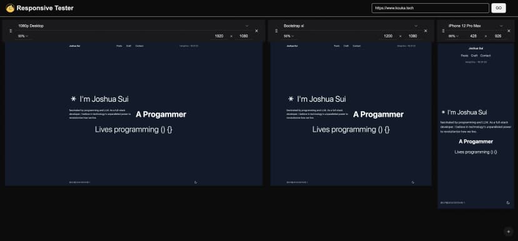Click Craft link in iPhone preview

click(x=474, y=56)
